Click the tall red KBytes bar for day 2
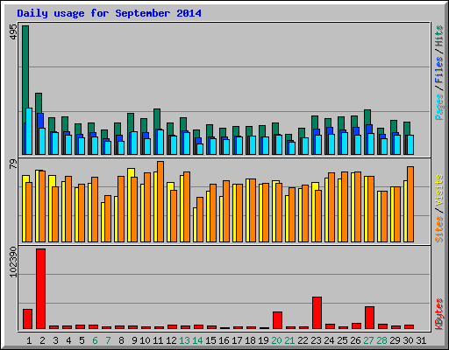449x350 pixels. (x=40, y=289)
